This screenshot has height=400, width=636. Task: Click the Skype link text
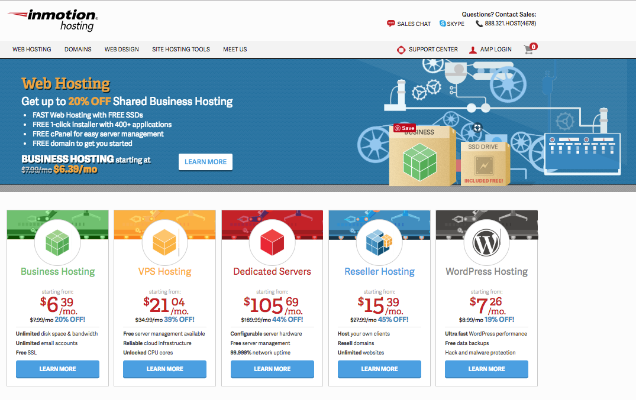coord(456,24)
